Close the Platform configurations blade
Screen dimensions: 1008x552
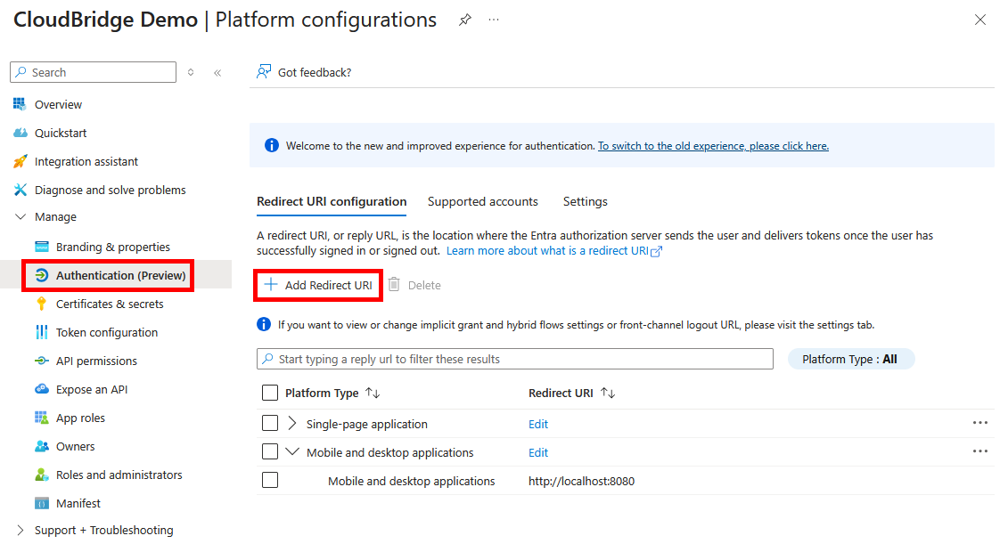[979, 20]
